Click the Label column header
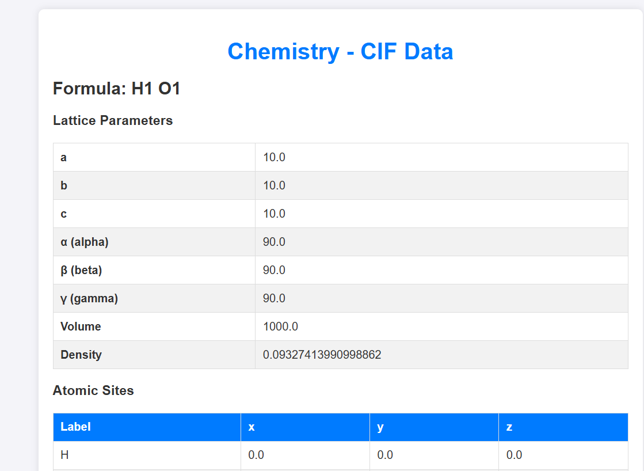644x471 pixels. [76, 427]
